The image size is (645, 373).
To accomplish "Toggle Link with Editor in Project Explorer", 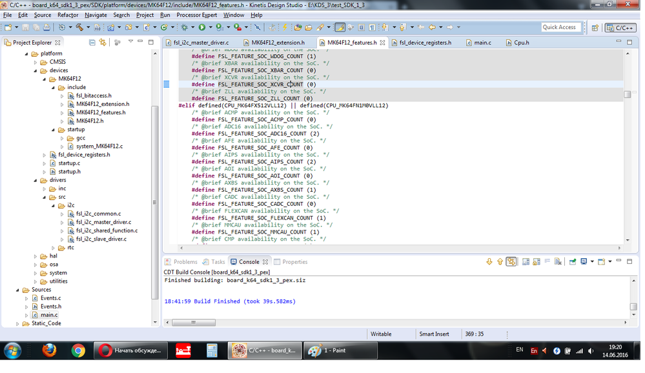I will click(x=103, y=43).
